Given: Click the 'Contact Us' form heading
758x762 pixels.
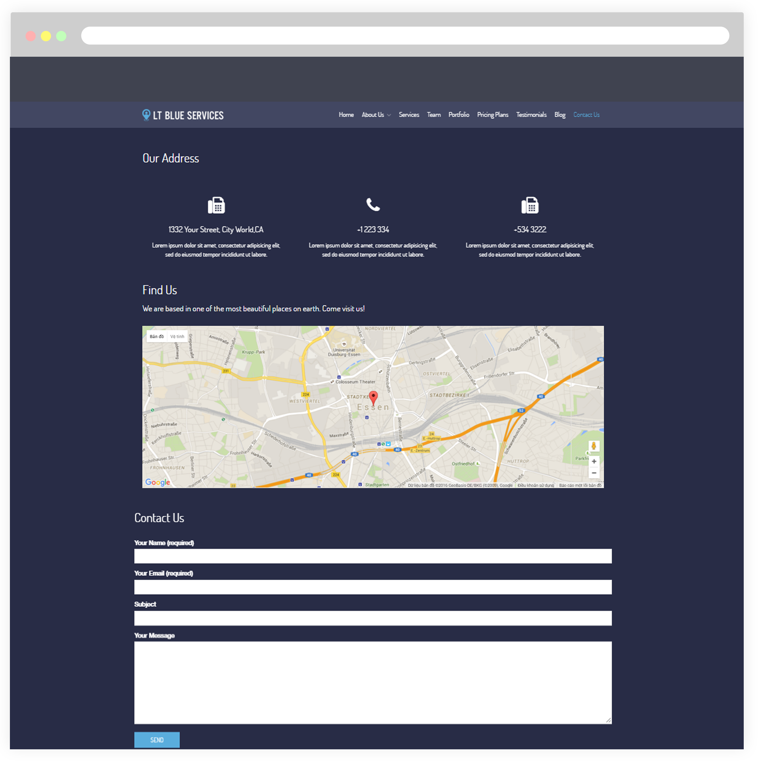Looking at the screenshot, I should [159, 518].
